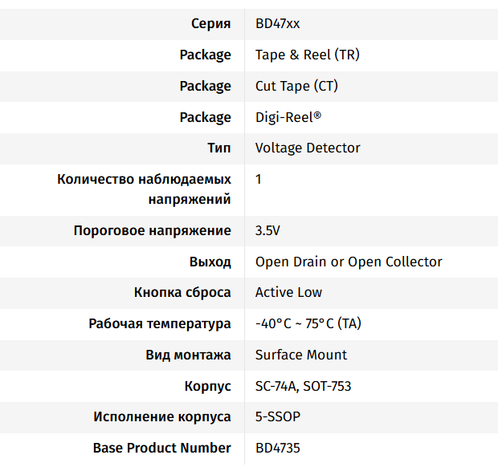Click the Base Product Number label
Image resolution: width=498 pixels, height=467 pixels.
[162, 449]
